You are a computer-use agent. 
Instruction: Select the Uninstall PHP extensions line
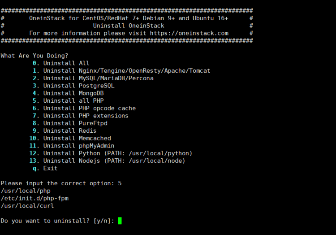pos(81,116)
